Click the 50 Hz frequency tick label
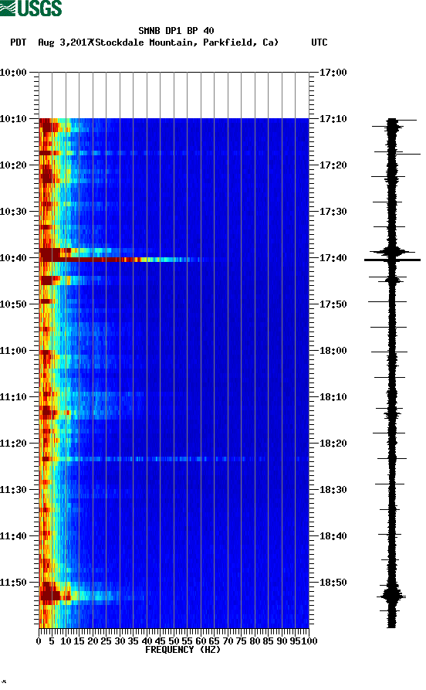426x690 pixels. click(174, 641)
